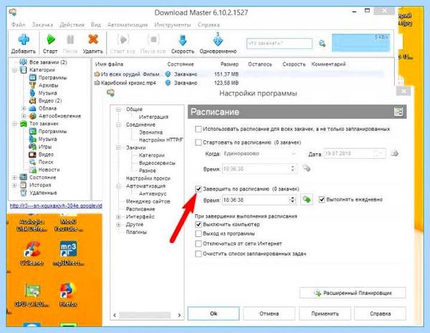Open the Одновременно simultaneous downloads icon
The width and height of the screenshot is (430, 333).
[x=218, y=39]
